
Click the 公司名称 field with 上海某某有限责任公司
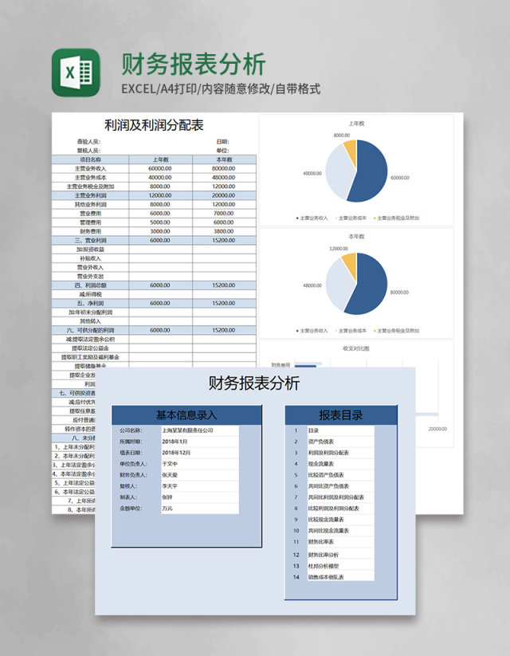200,430
